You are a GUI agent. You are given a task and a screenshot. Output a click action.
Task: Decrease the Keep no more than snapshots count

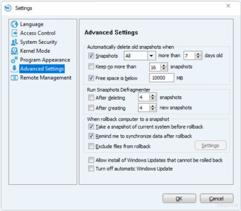(164, 69)
